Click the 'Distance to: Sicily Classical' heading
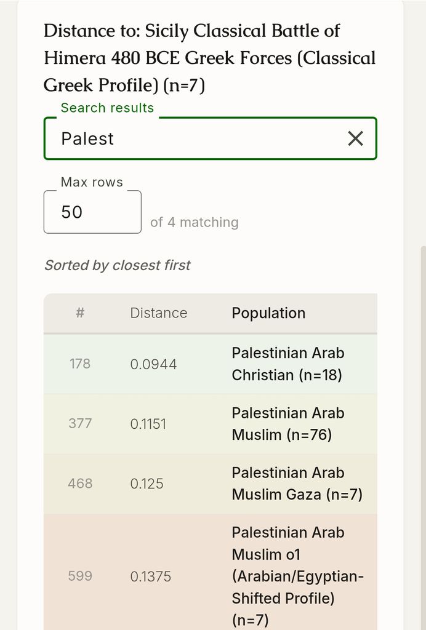The height and width of the screenshot is (630, 426). pos(209,58)
